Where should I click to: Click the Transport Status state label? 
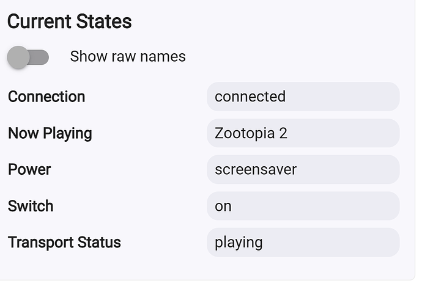[x=64, y=243]
